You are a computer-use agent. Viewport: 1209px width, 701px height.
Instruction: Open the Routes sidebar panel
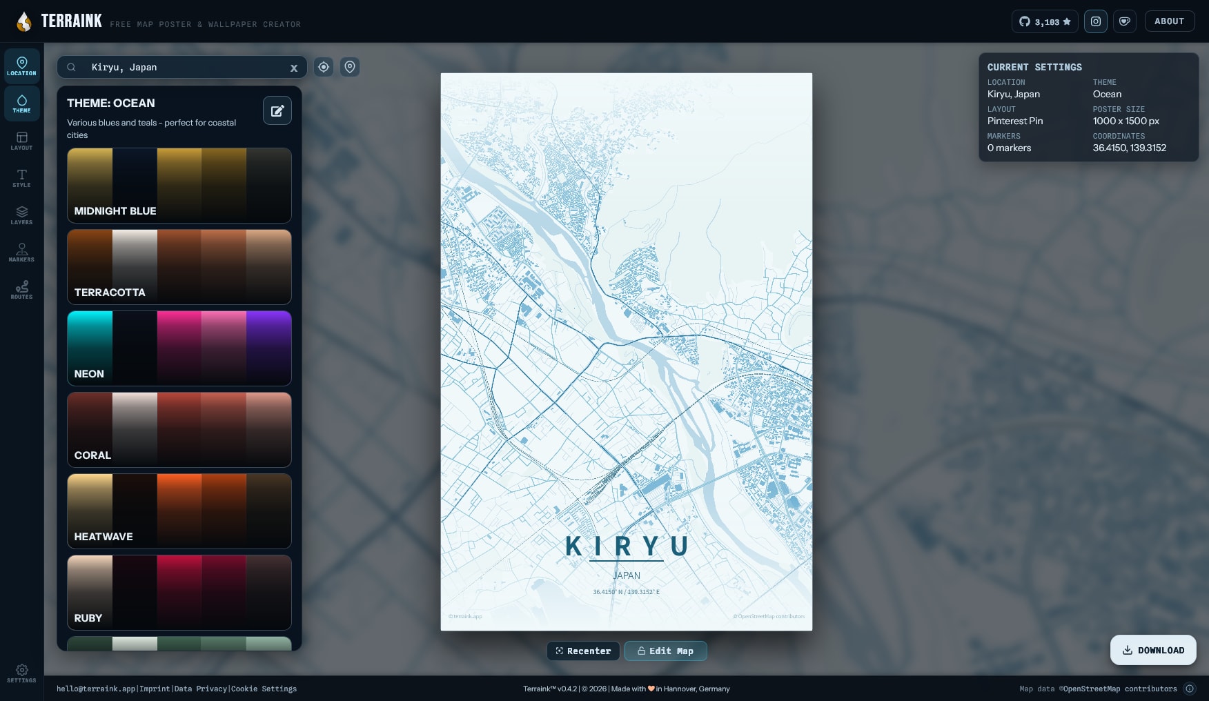coord(21,290)
